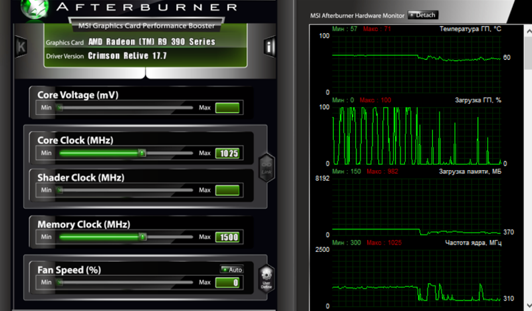Viewport: 532px width, 311px height.
Task: Click the Crimson ReLive 17.7 driver text
Action: coord(127,56)
